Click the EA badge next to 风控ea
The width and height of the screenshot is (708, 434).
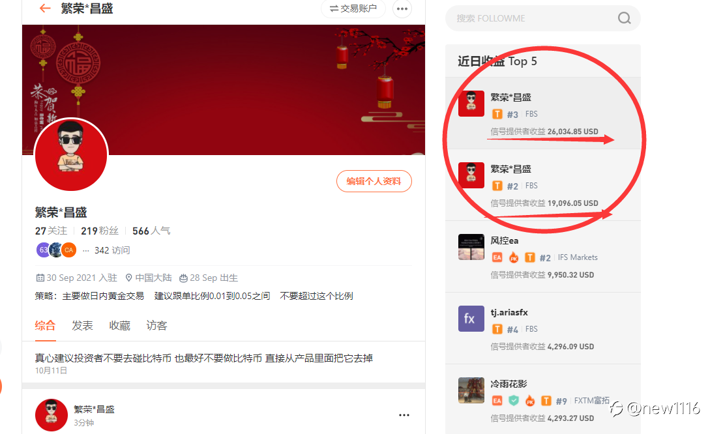tap(497, 257)
